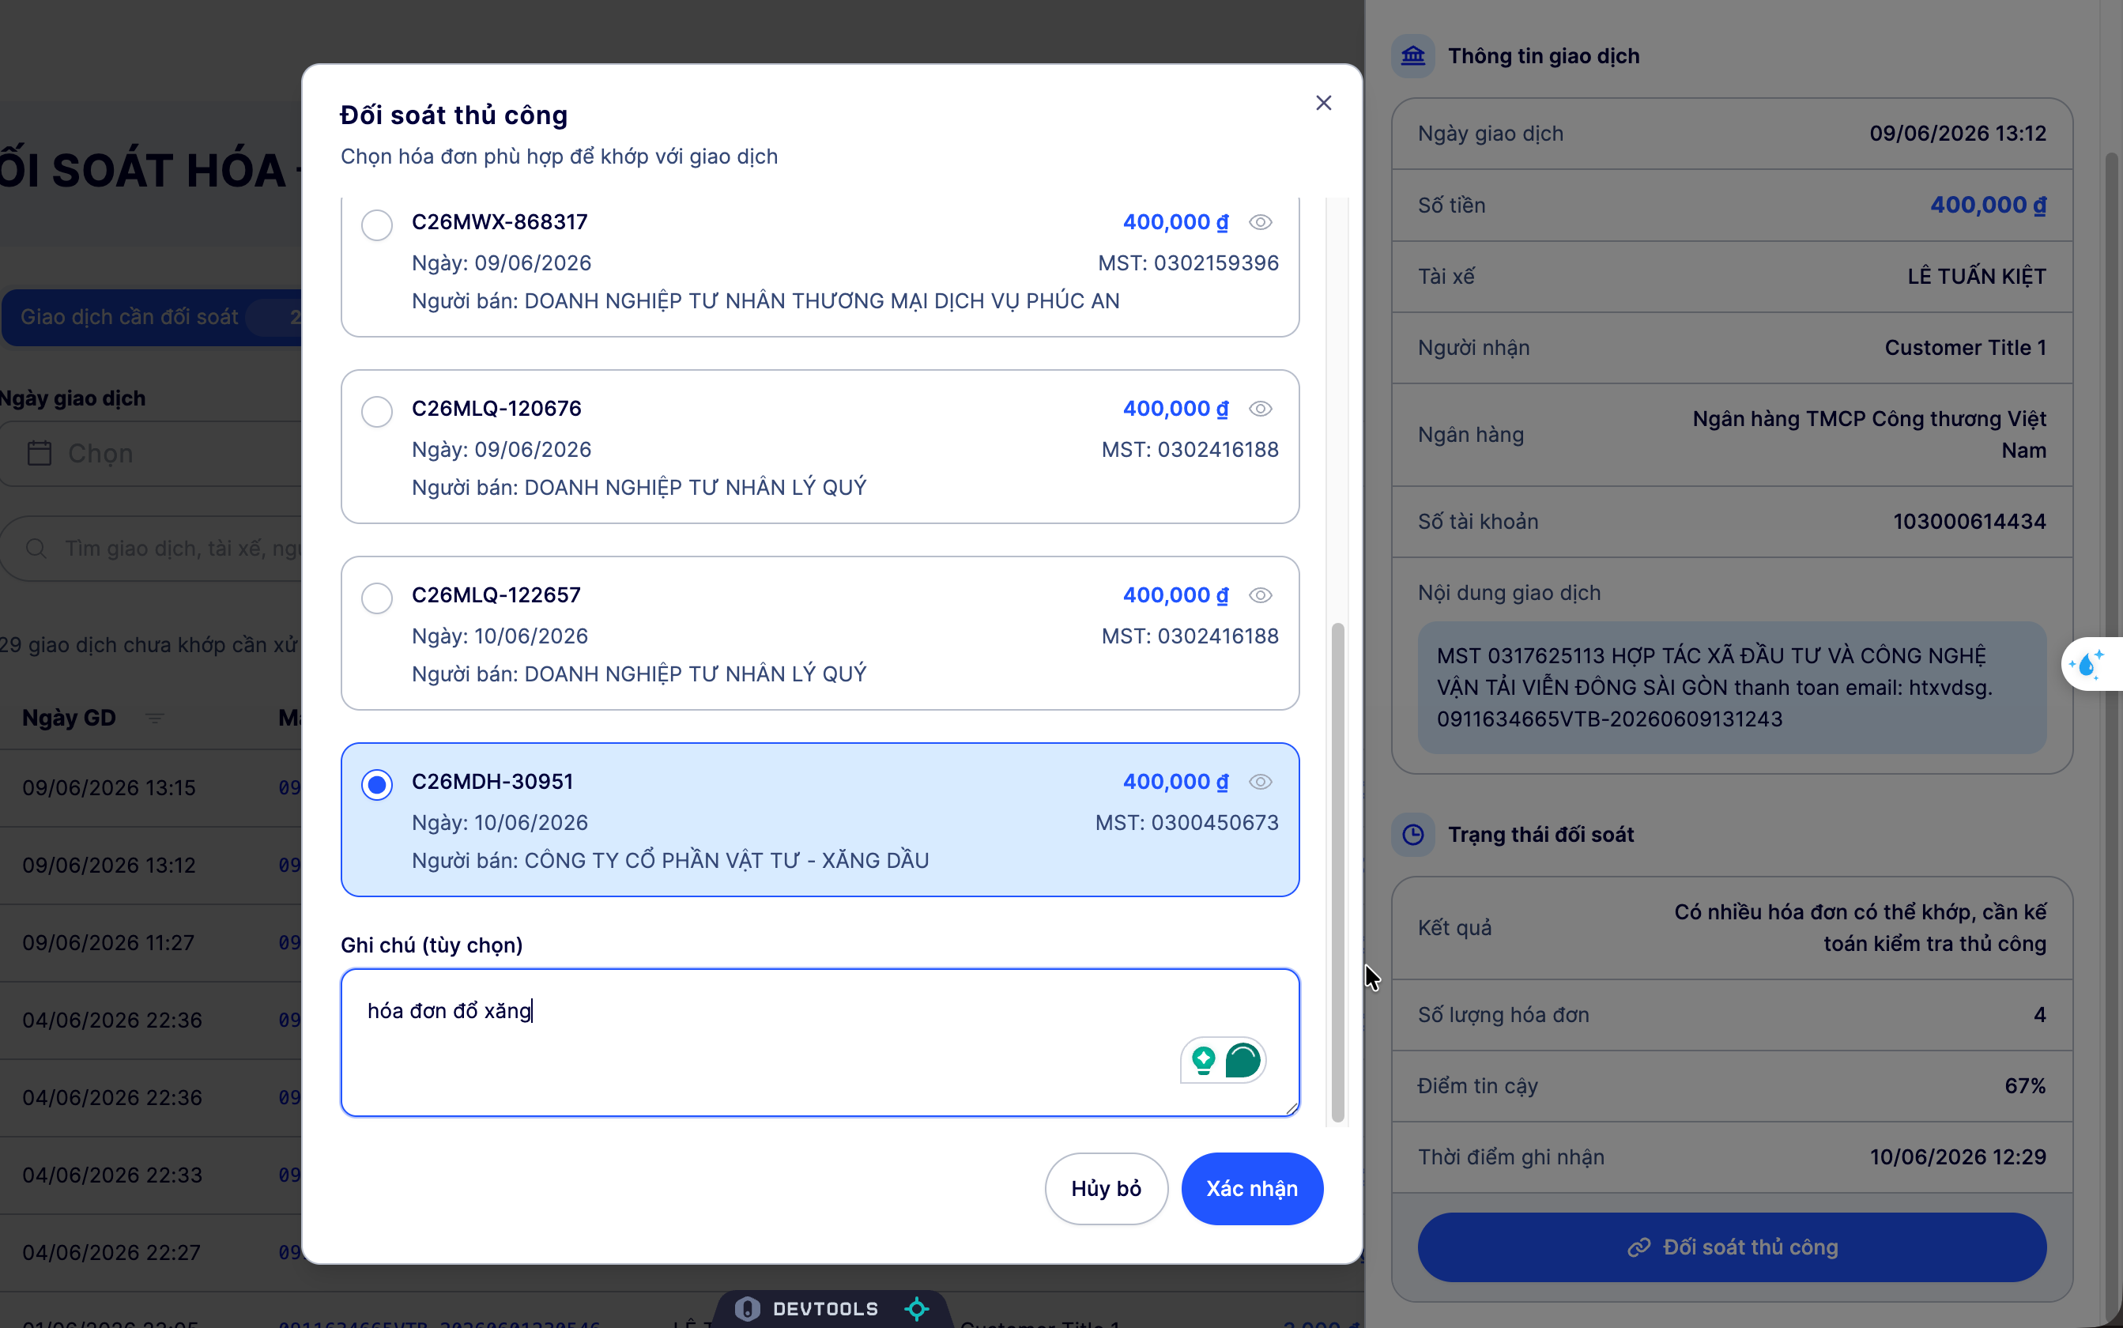
Task: Click the link icon in Đối soát thủ công button
Action: pos(1638,1248)
